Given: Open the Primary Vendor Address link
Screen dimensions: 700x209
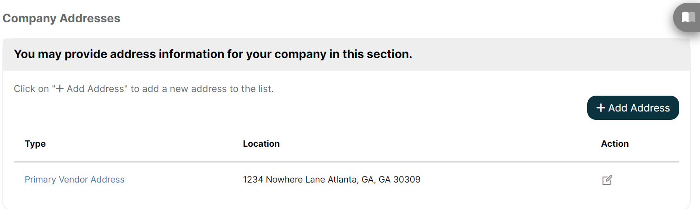Looking at the screenshot, I should point(75,179).
